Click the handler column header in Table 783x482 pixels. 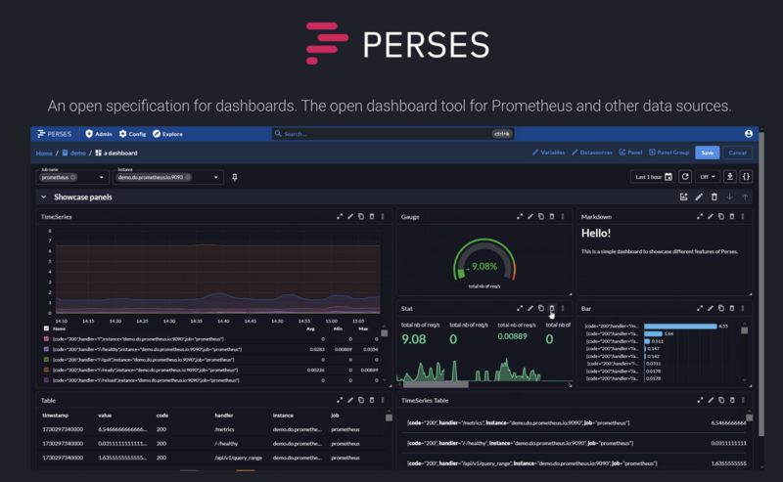point(224,416)
